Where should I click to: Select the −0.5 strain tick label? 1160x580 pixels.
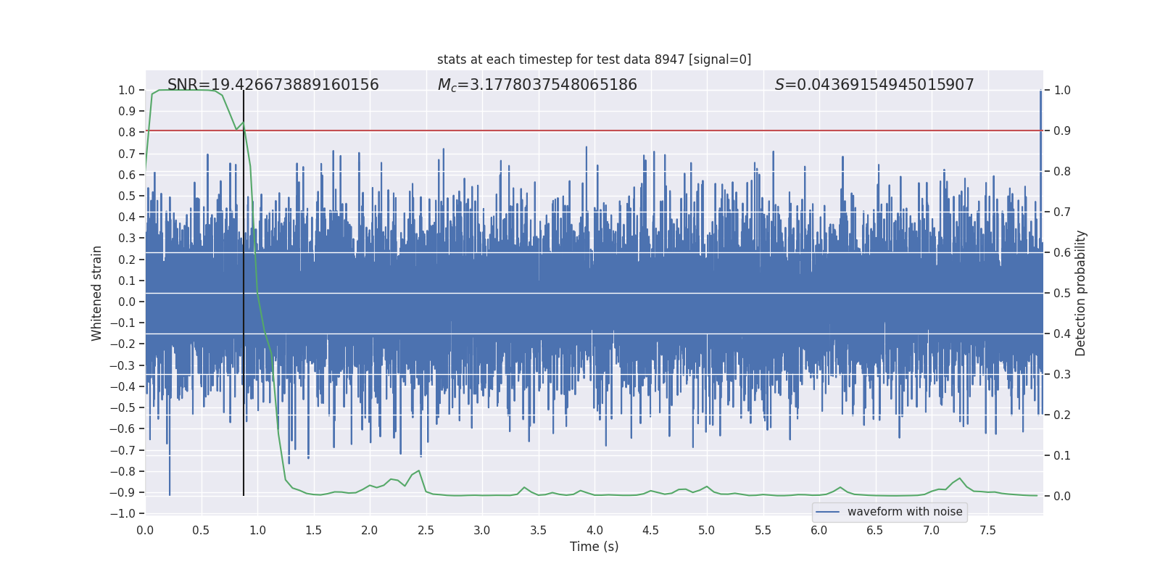123,407
